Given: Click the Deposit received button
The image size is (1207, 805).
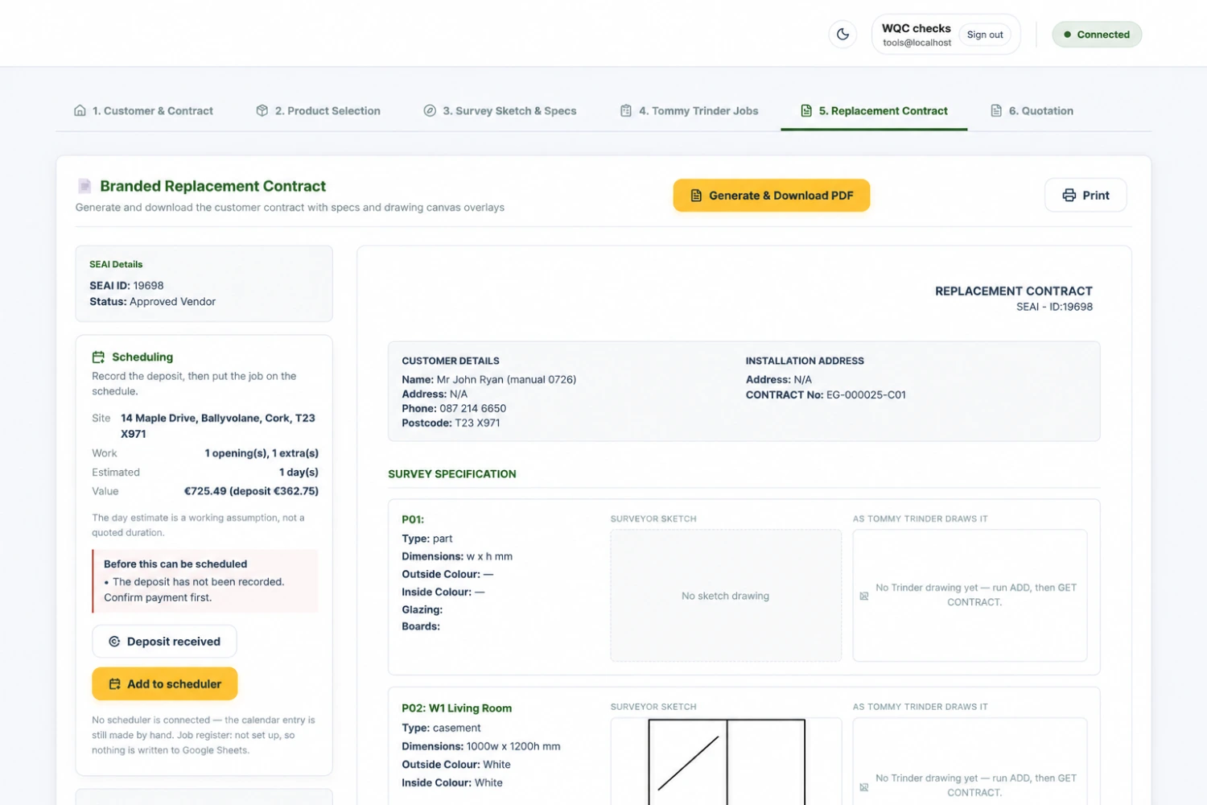Looking at the screenshot, I should pyautogui.click(x=164, y=642).
